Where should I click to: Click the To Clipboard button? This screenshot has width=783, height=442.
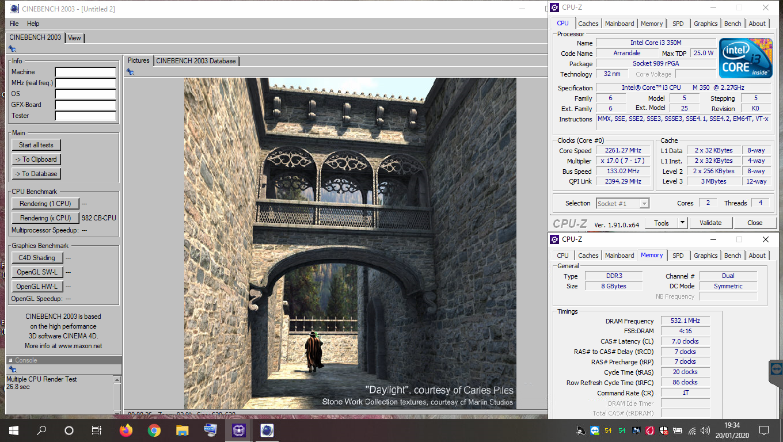tap(36, 159)
